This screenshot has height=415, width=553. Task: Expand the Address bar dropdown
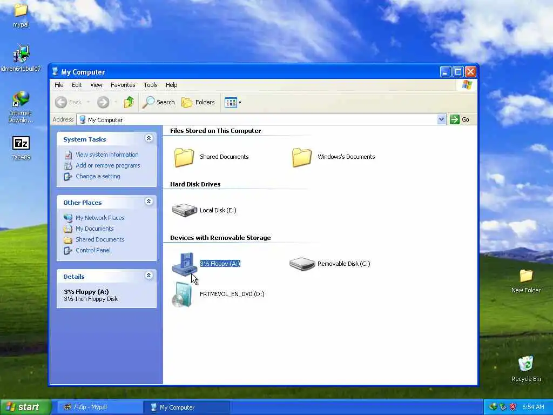[x=441, y=119]
